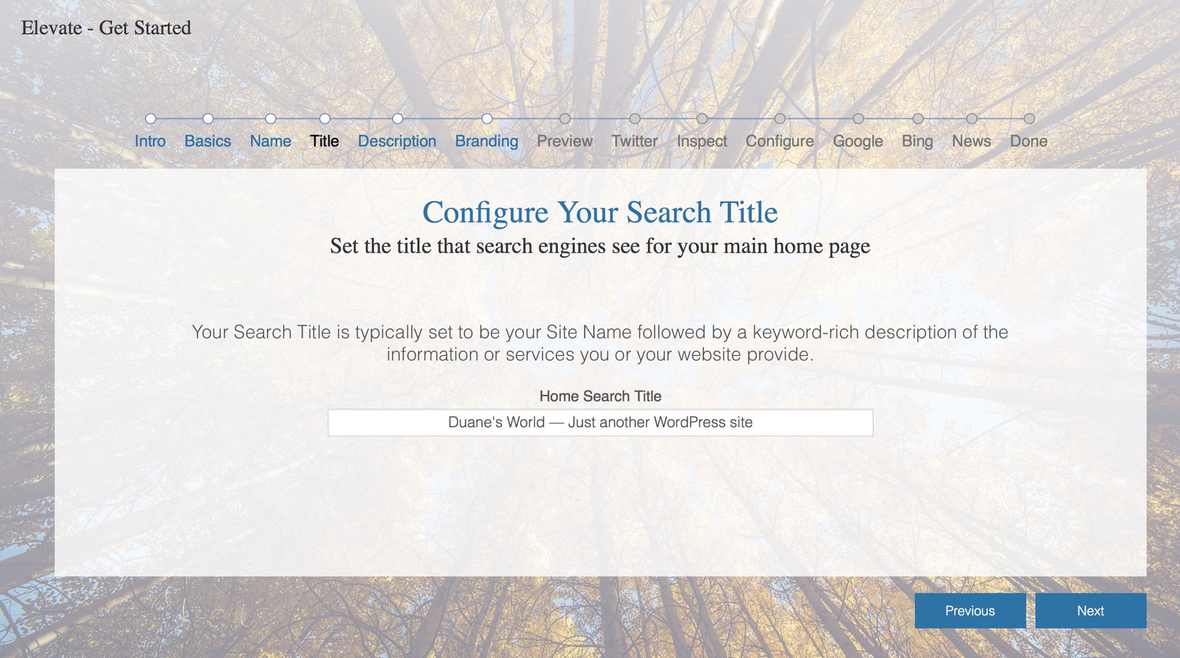The image size is (1180, 658).
Task: Click the Home Search Title field label
Action: point(600,396)
